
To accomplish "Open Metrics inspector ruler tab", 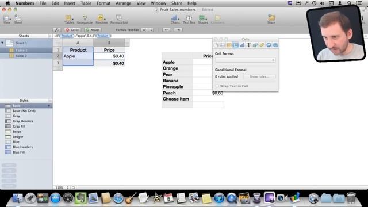I will pyautogui.click(x=262, y=45).
